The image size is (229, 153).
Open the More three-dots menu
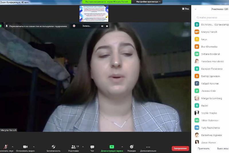tap(148, 147)
